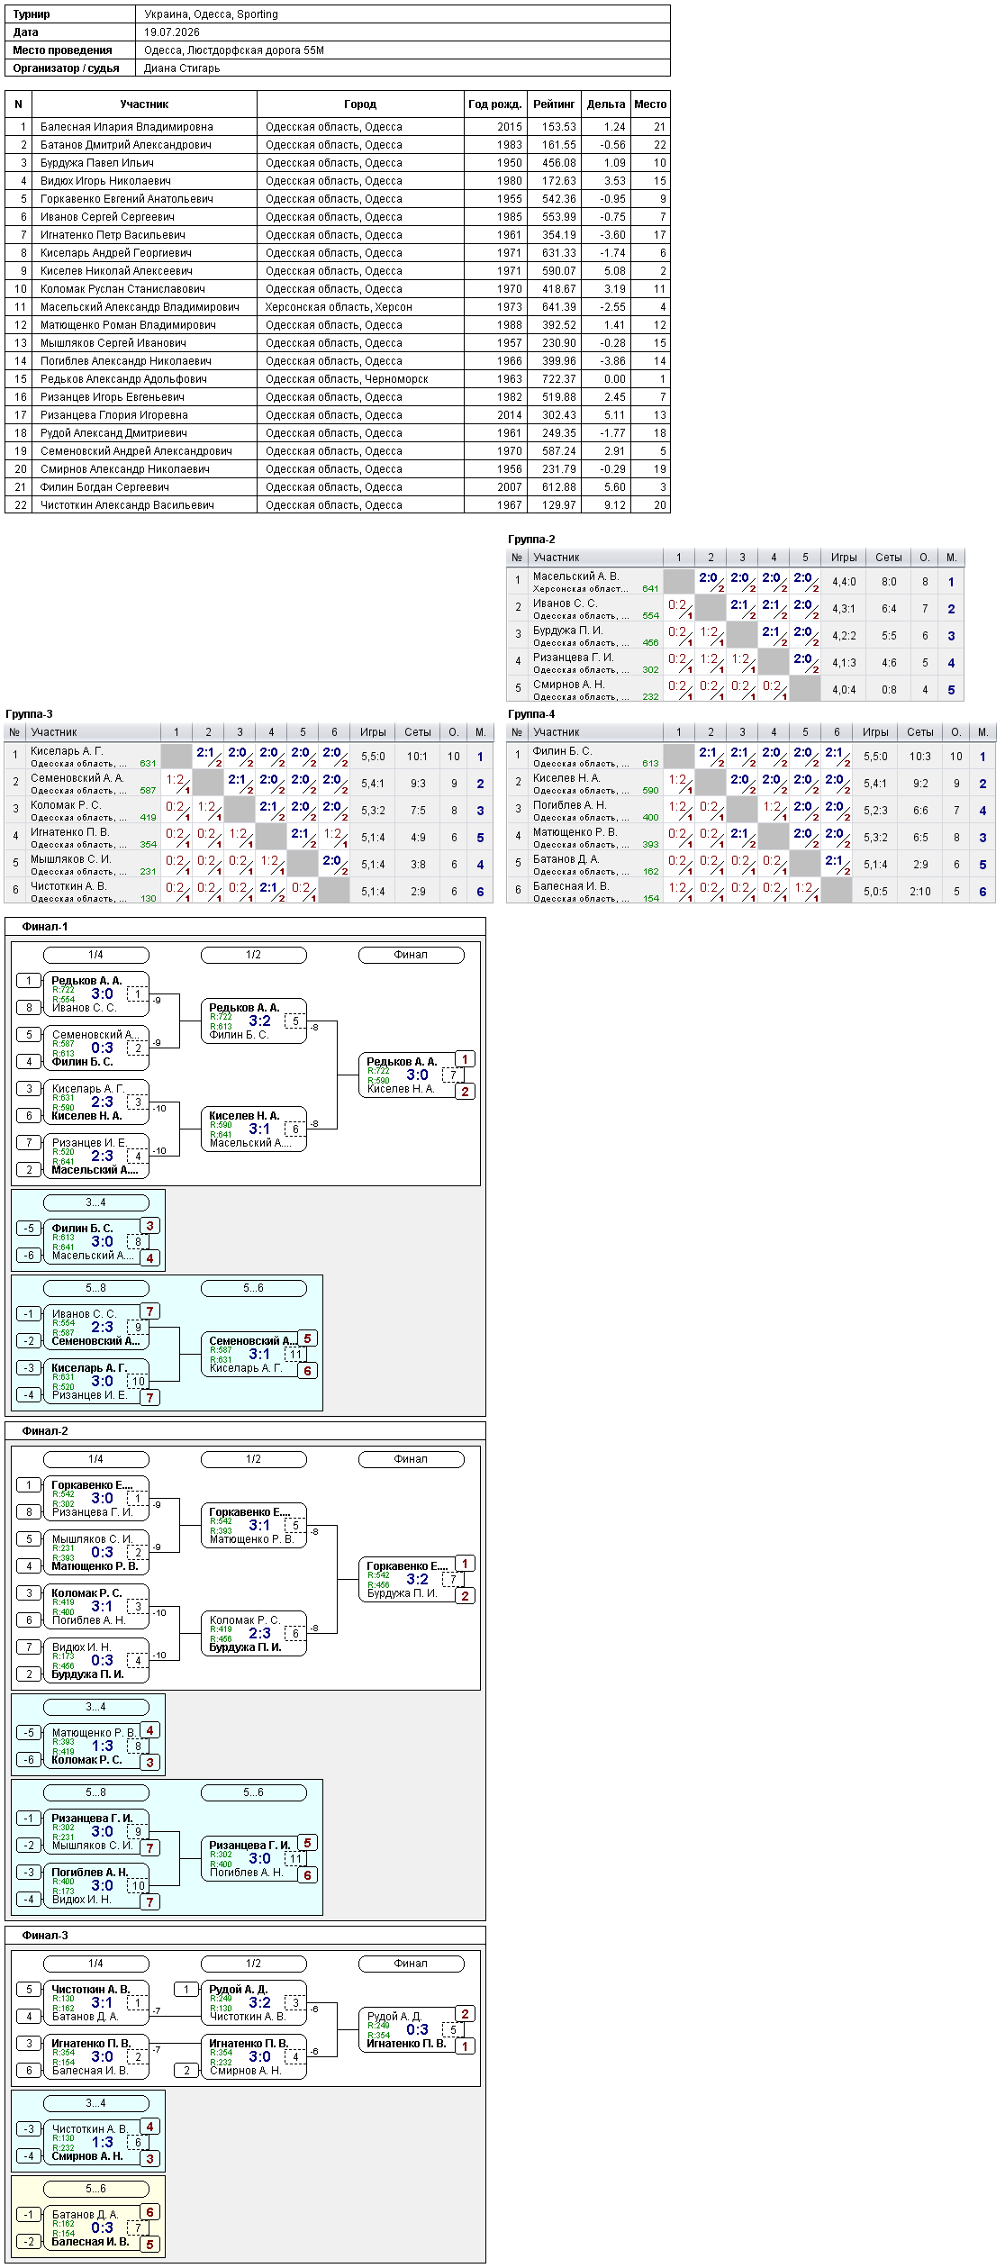
Task: Click Киселарь А. Г. in Группа-3
Action: pyautogui.click(x=67, y=751)
